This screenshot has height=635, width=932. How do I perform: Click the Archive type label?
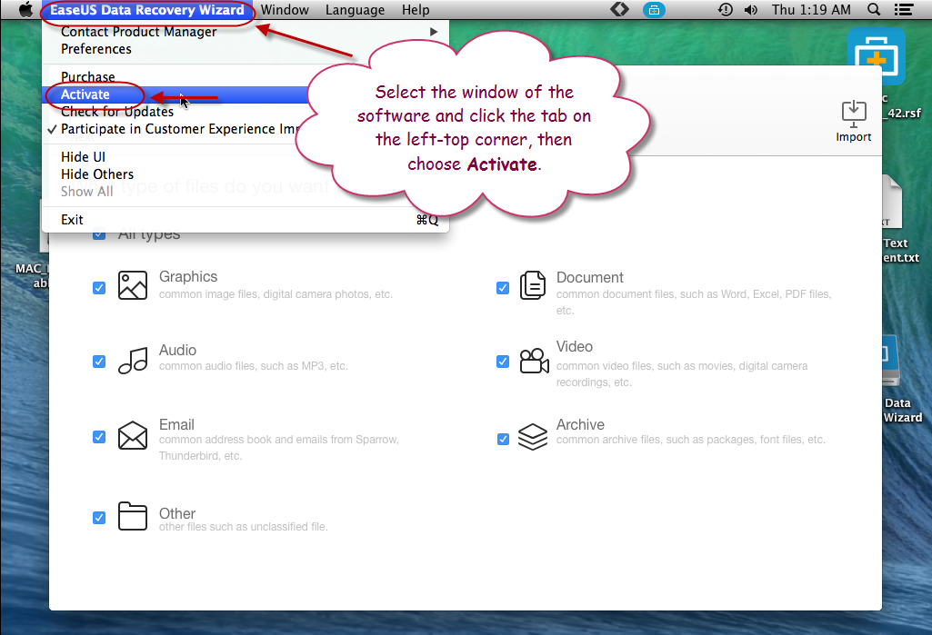580,424
